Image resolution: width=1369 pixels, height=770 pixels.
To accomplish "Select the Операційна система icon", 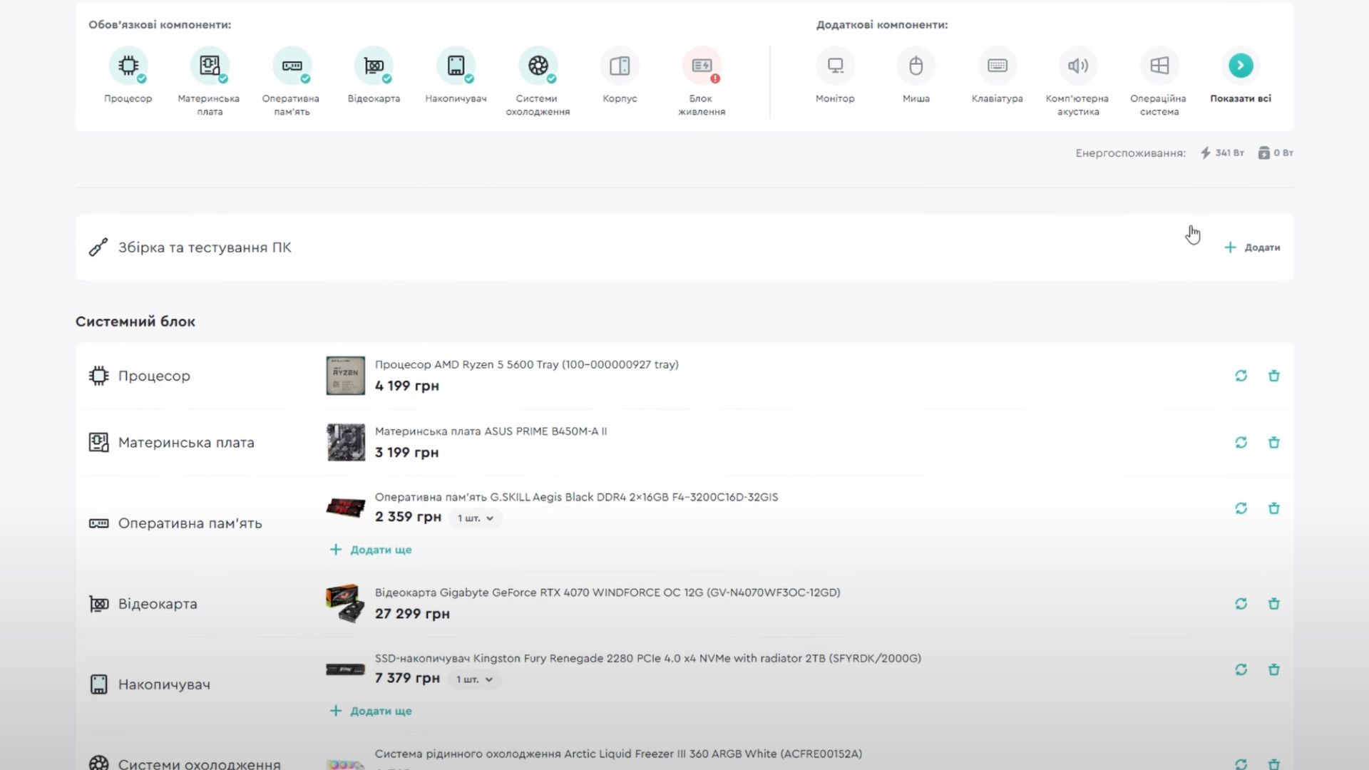I will [1159, 66].
